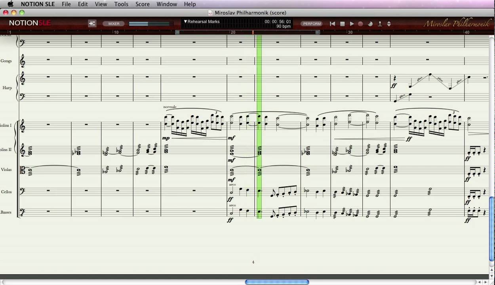This screenshot has width=495, height=285.
Task: Open the Score menu
Action: [x=143, y=4]
